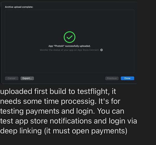Click the App "PhotoAI" successfully uploaded text
The width and height of the screenshot is (156, 145).
[x=69, y=46]
